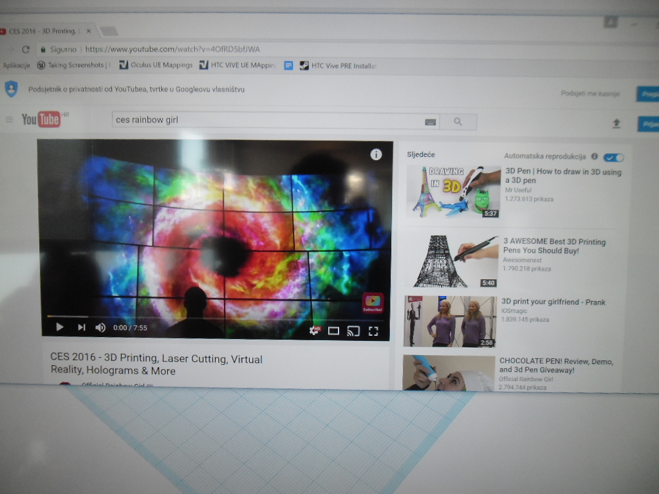Reload the page with the refresh icon
The image size is (659, 494).
tap(26, 50)
